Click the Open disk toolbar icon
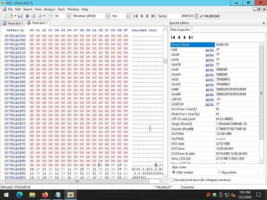 [x=33, y=16]
